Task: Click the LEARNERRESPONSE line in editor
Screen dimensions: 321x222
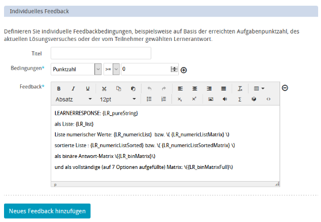Action: tap(96, 113)
